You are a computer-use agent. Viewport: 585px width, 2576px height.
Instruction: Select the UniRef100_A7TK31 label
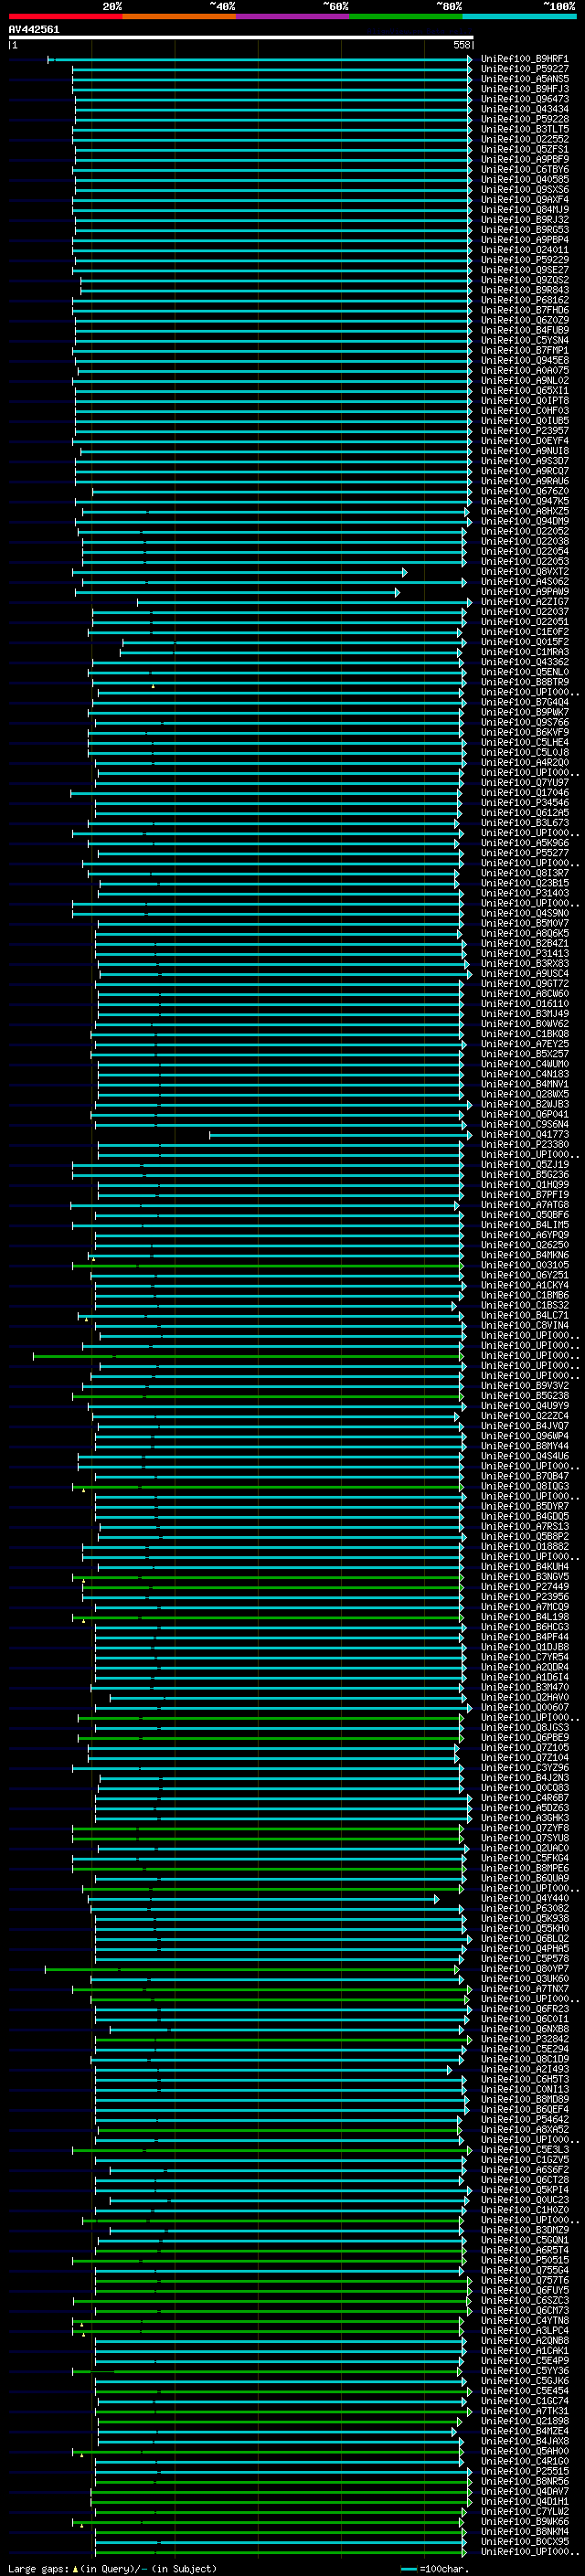tap(525, 2411)
